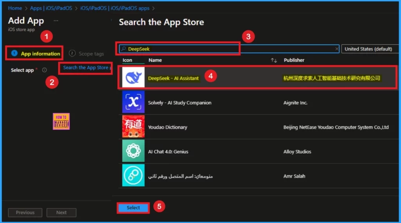401x223 pixels.
Task: Open the Apps | iOS/iPadOS breadcrumb
Action: [x=51, y=8]
